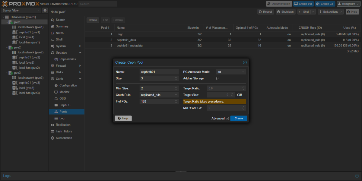Click Create CT button
This screenshot has width=362, height=181.
(x=325, y=4)
